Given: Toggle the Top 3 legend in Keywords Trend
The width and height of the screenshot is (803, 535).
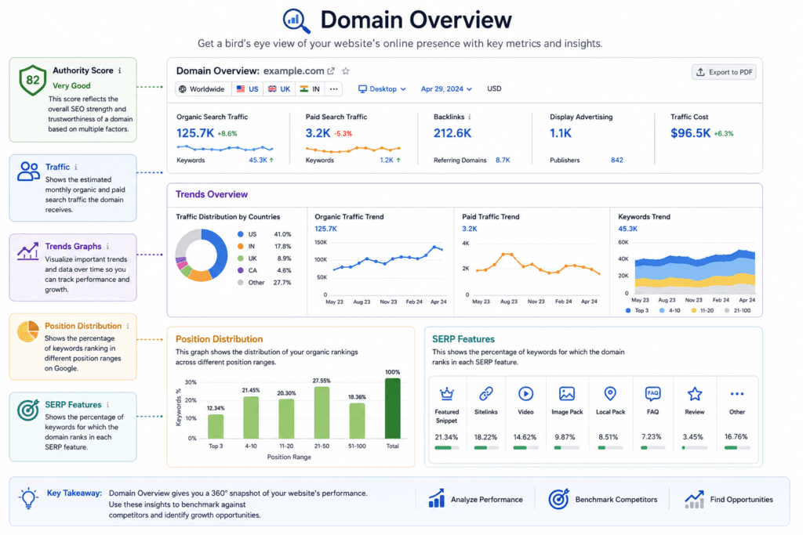Looking at the screenshot, I should coord(637,310).
